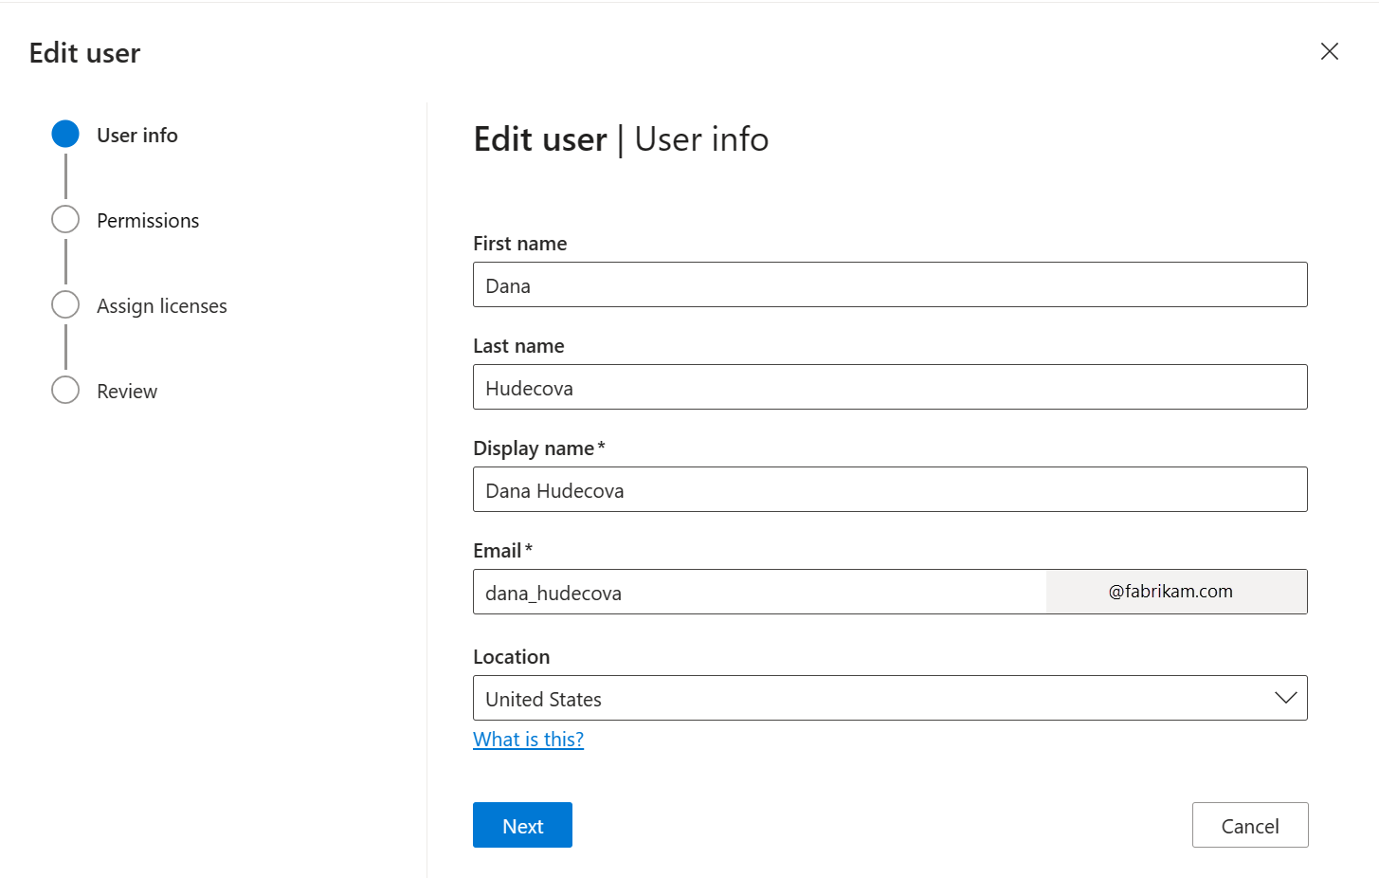Viewport: 1379px width, 878px height.
Task: Click the Cancel button
Action: point(1249,825)
